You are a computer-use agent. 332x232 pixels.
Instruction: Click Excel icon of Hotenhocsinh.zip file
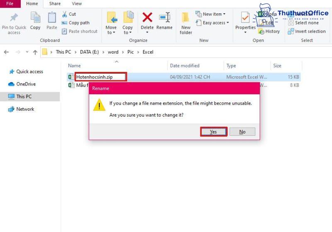(x=71, y=77)
